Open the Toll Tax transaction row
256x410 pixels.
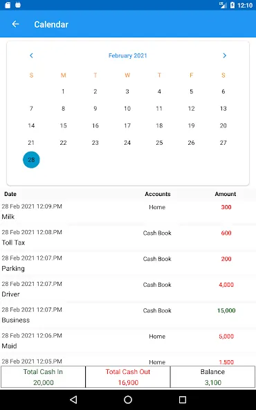(128, 238)
